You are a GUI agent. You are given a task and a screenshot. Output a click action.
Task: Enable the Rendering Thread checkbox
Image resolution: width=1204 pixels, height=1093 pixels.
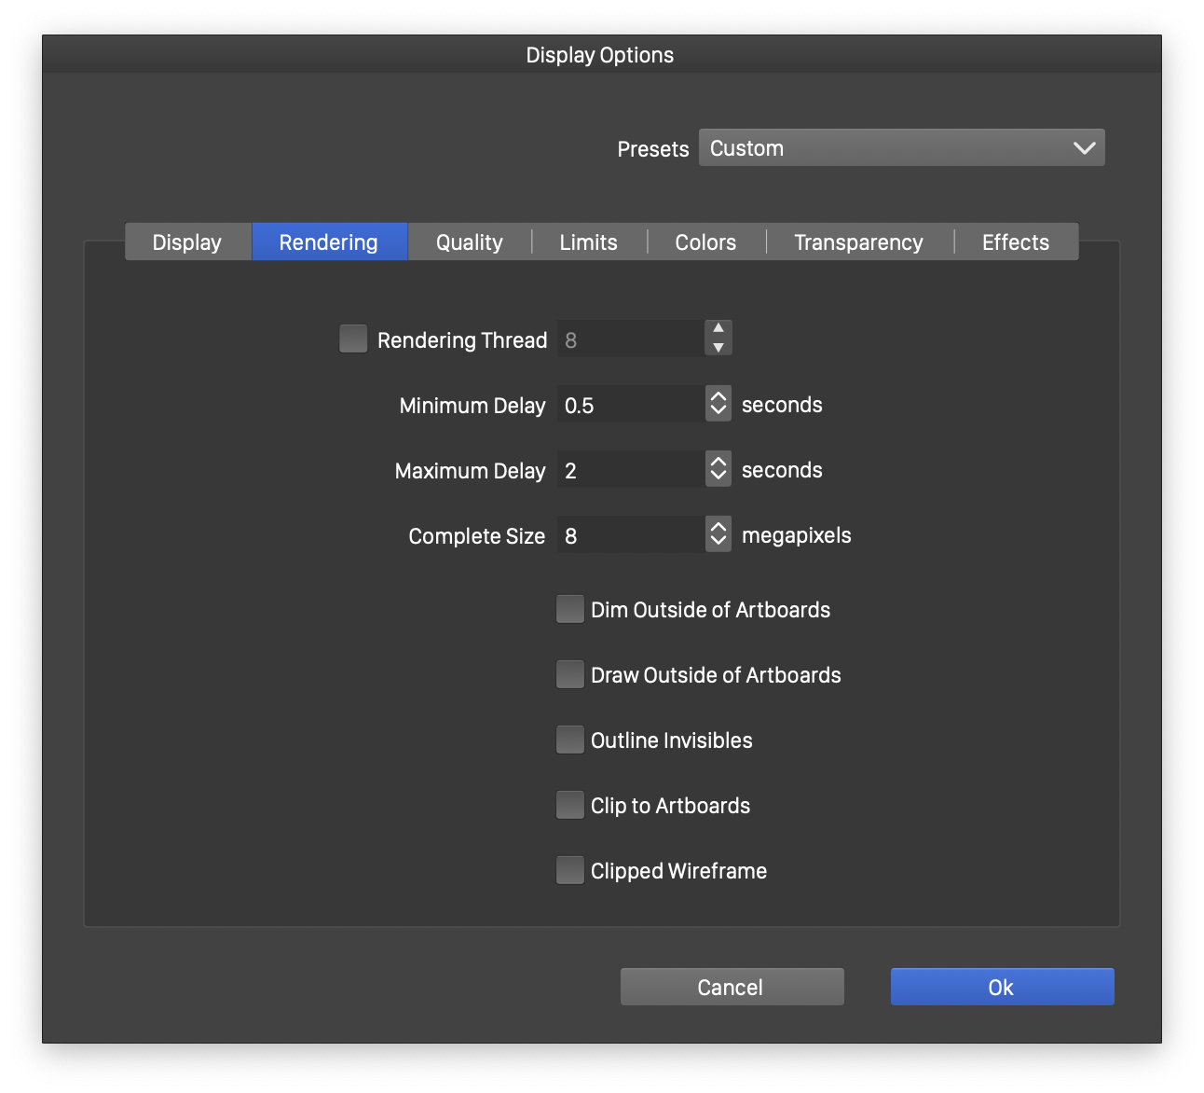click(353, 339)
